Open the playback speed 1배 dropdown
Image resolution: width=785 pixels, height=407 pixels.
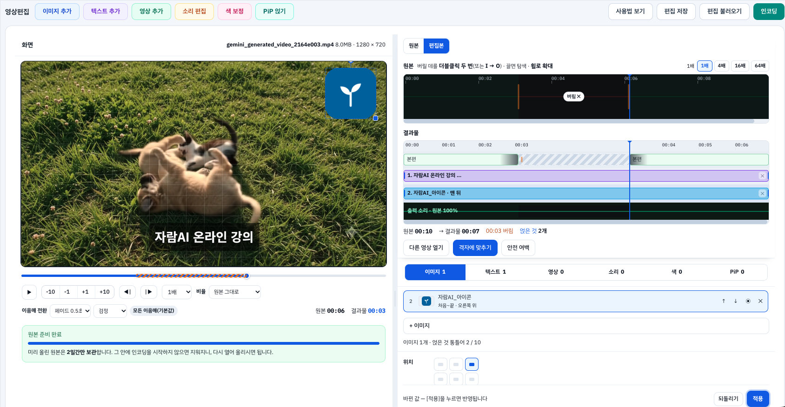click(177, 292)
